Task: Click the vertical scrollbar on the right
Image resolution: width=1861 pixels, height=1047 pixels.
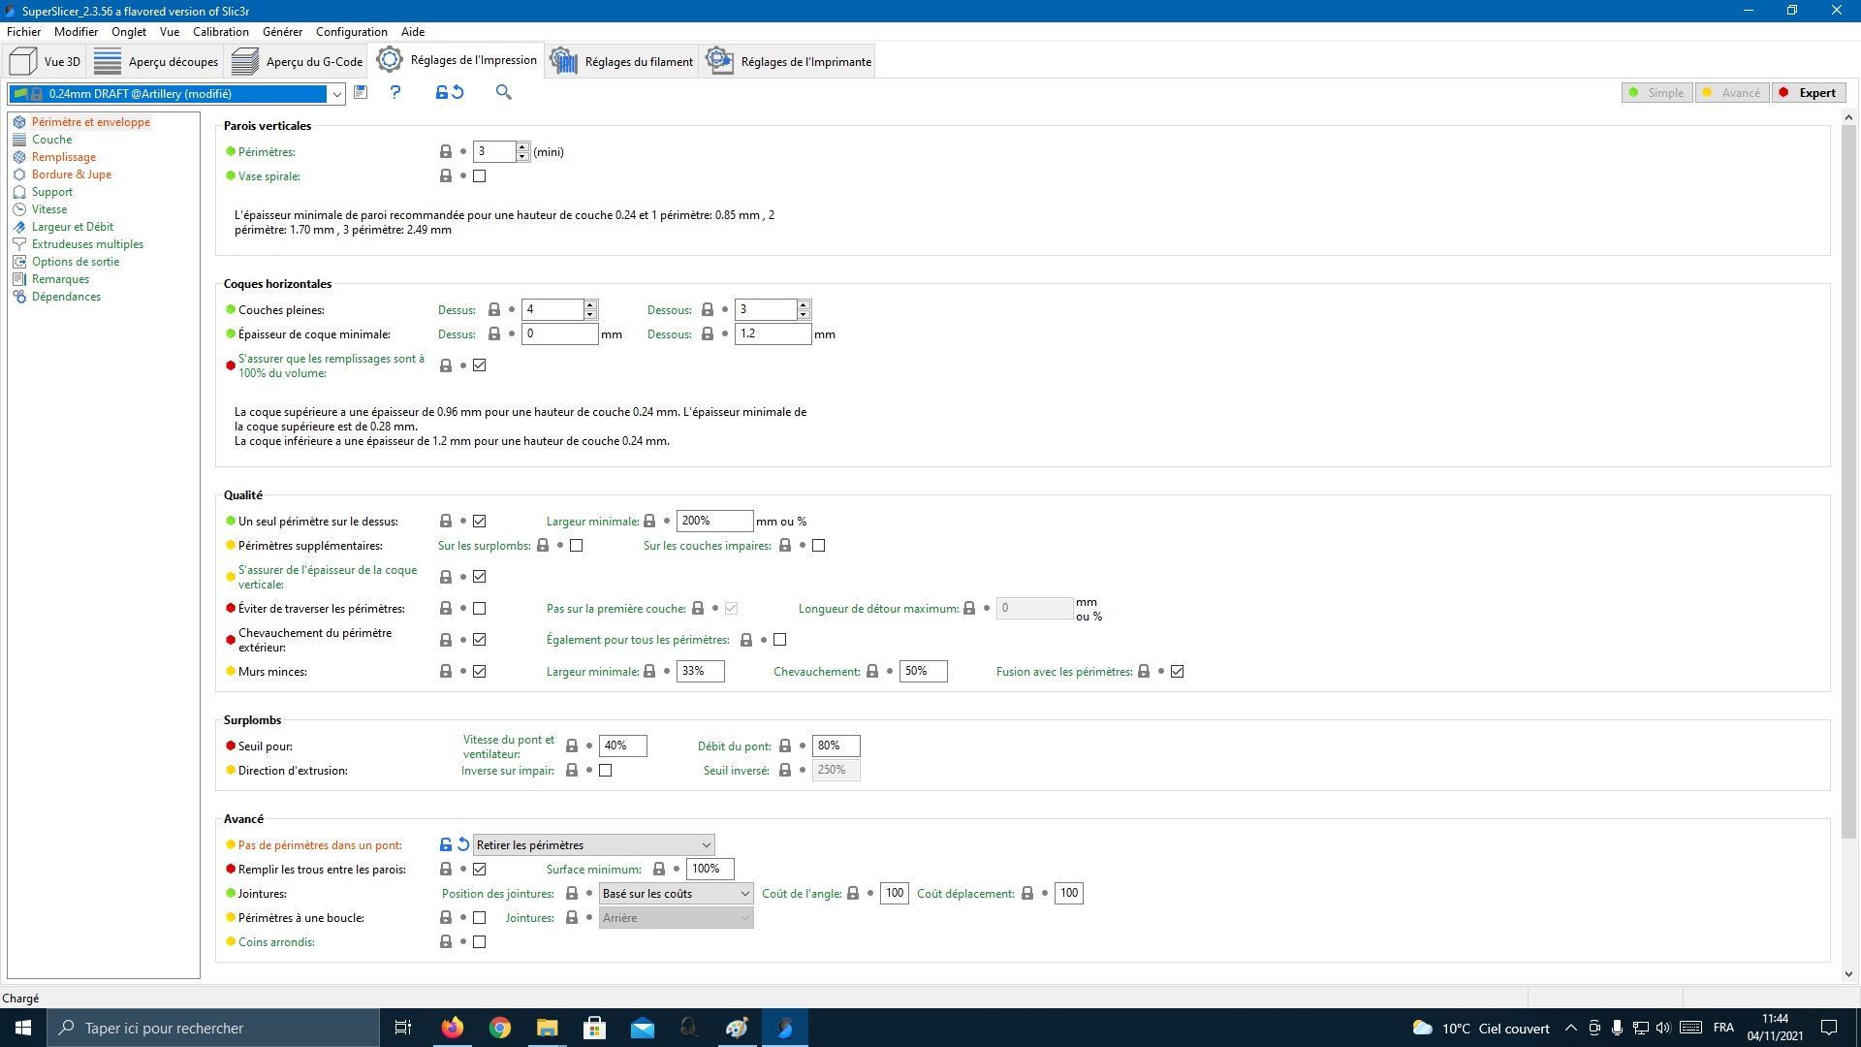Action: [x=1848, y=485]
